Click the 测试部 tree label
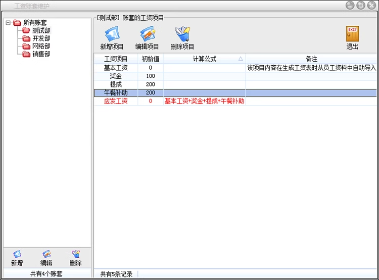This screenshot has width=379, height=280. click(x=41, y=30)
